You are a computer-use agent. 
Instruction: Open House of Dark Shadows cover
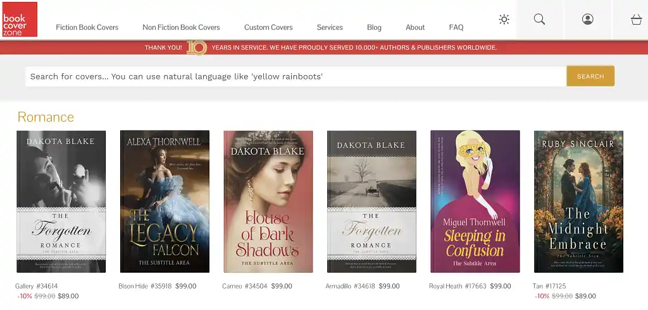point(268,201)
